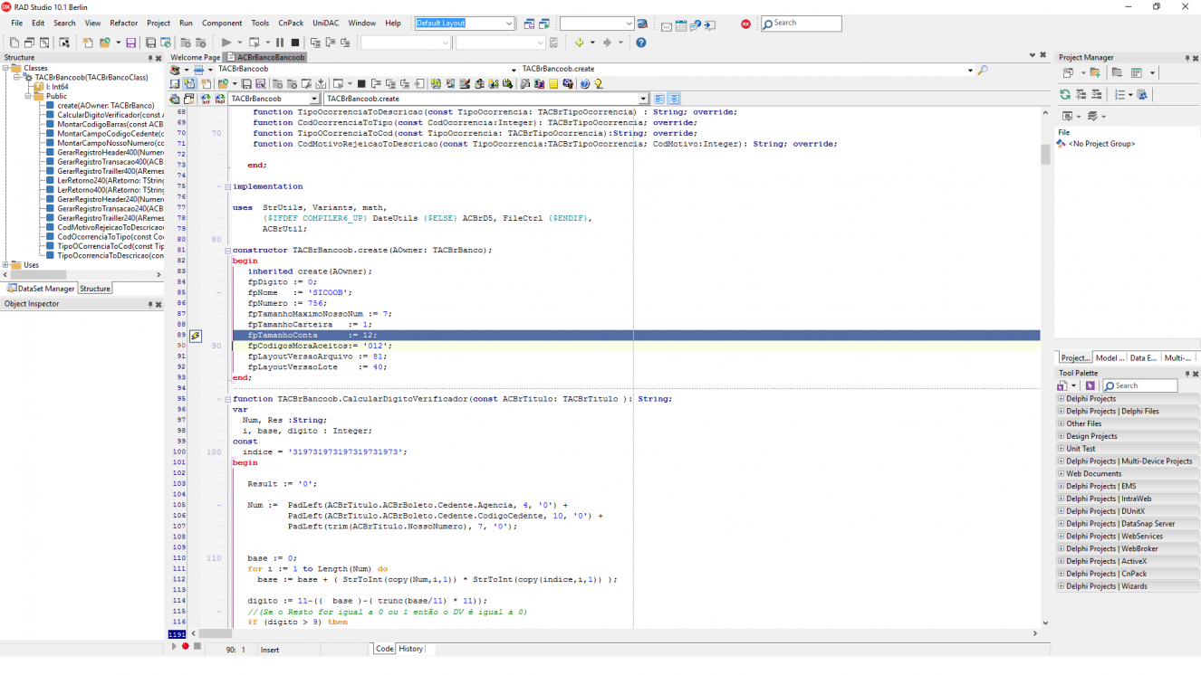
Task: Toggle the breakpoint marker on line 89
Action: (x=195, y=336)
